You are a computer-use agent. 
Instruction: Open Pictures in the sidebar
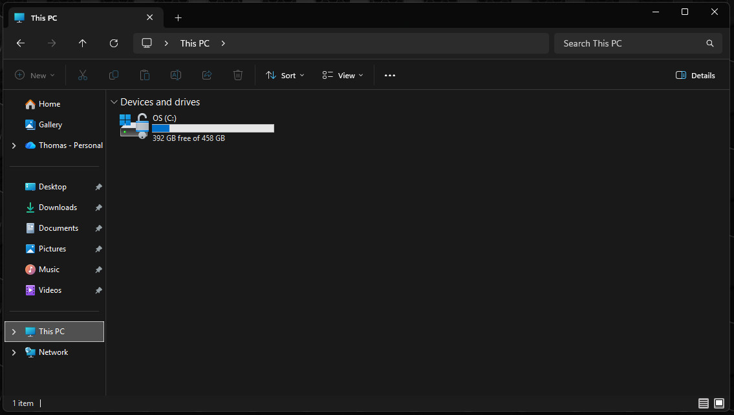click(x=52, y=249)
